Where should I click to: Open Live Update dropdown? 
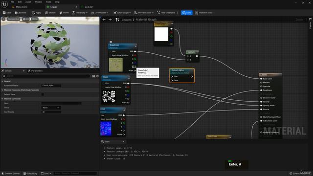[x=100, y=13]
